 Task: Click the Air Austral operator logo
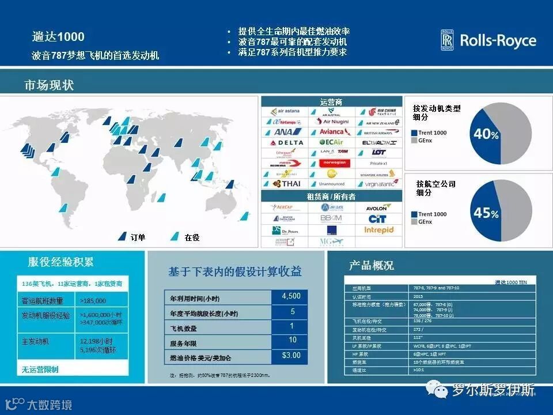click(331, 112)
